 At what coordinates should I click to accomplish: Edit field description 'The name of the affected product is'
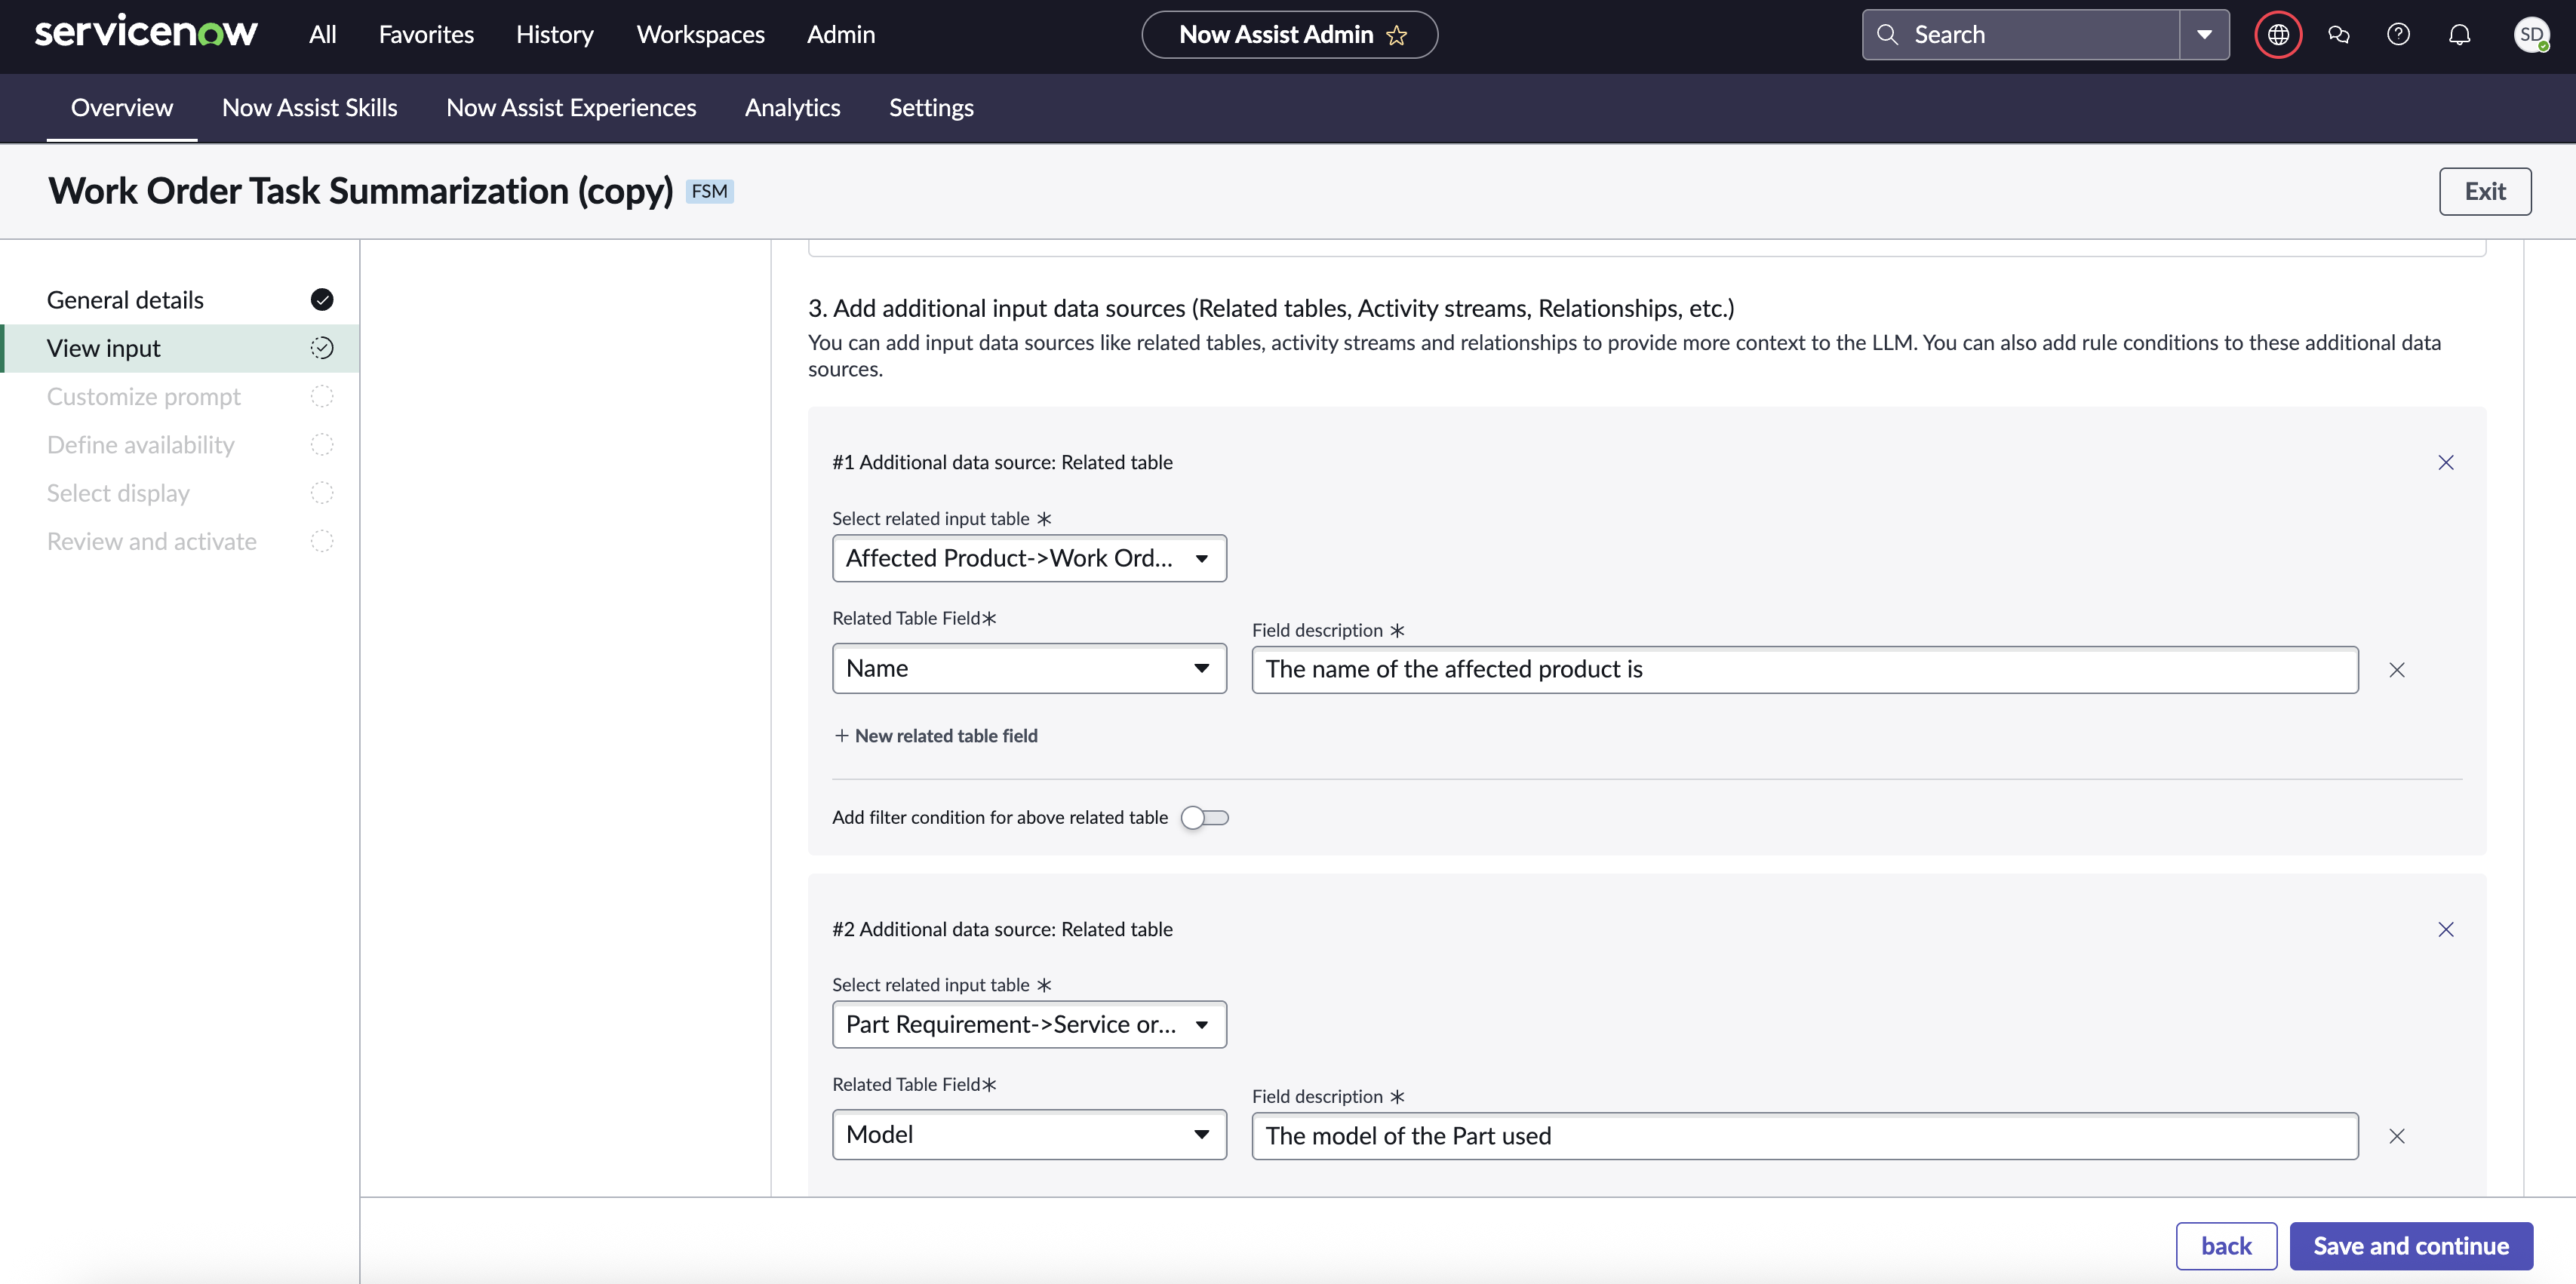1805,670
